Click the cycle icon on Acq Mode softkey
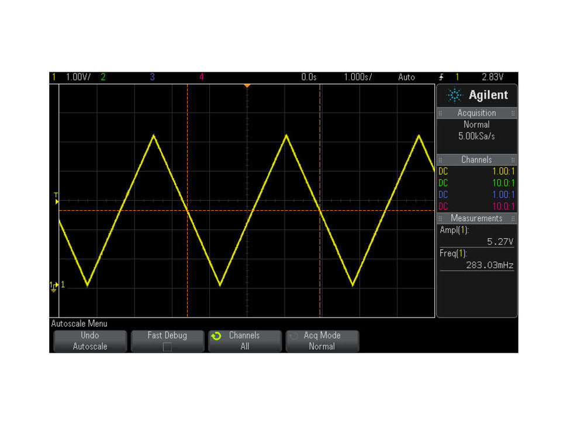567x425 pixels. [x=294, y=335]
